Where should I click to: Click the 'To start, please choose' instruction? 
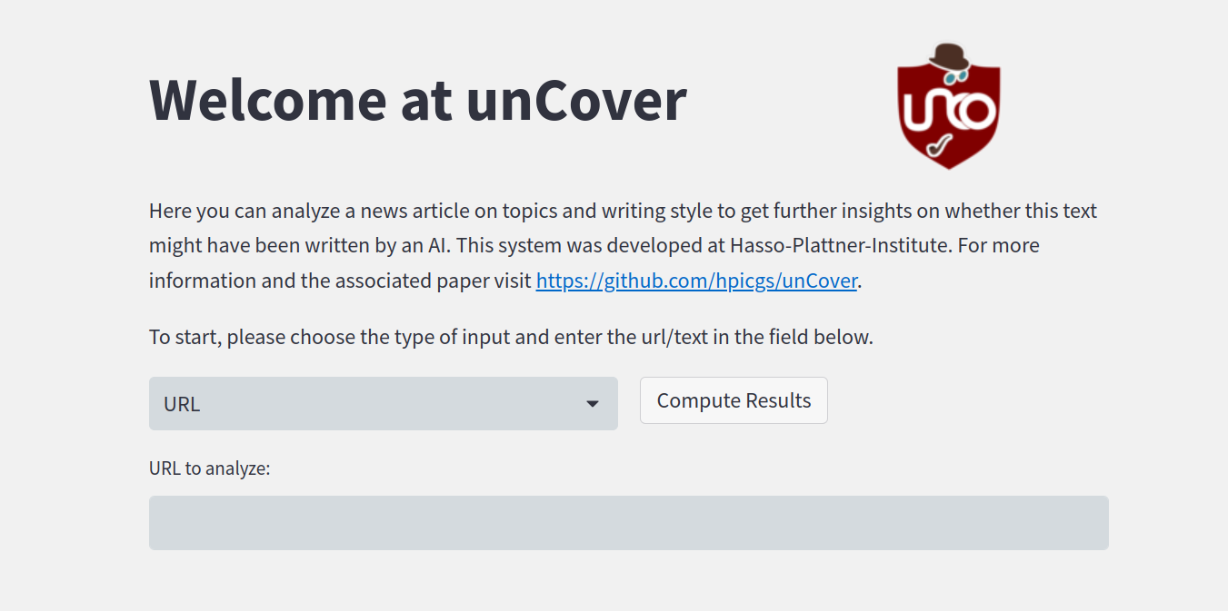coord(511,337)
